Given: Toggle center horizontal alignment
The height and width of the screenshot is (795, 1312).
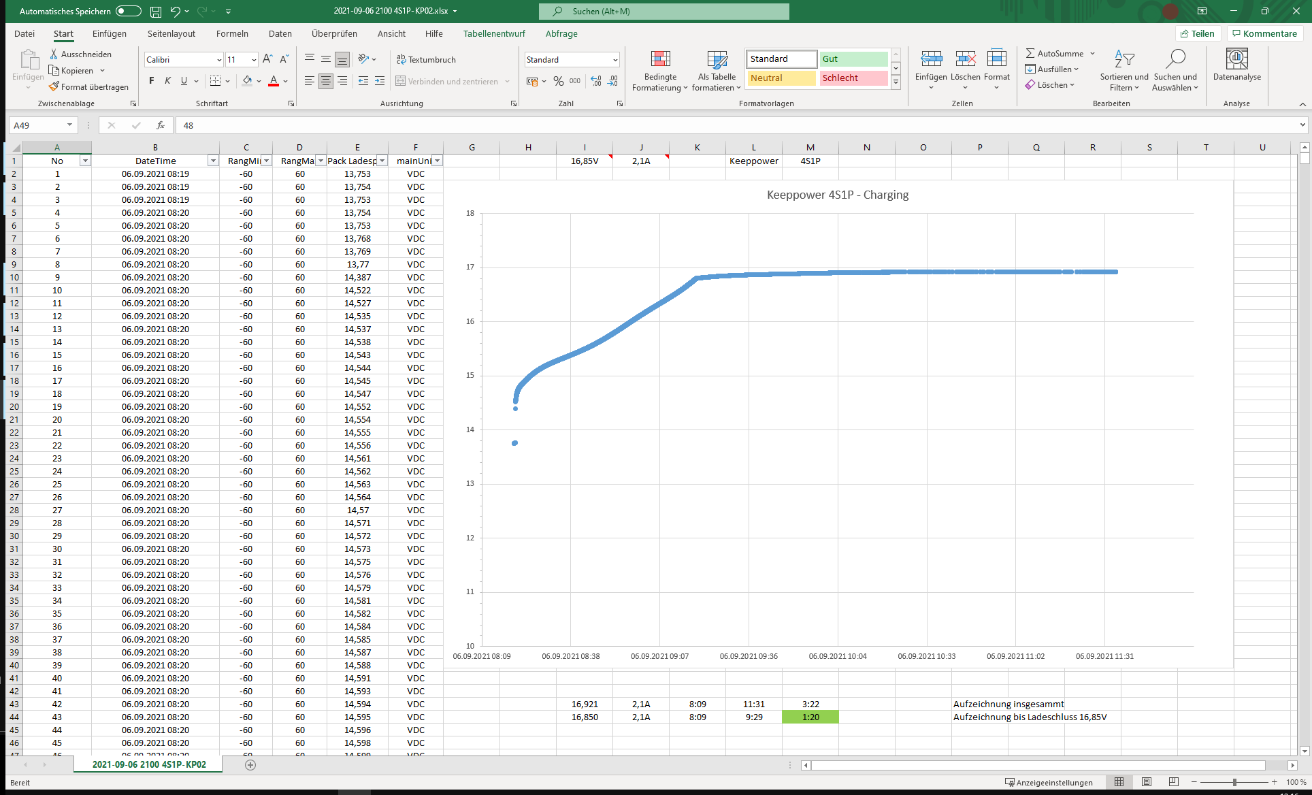Looking at the screenshot, I should [x=326, y=81].
